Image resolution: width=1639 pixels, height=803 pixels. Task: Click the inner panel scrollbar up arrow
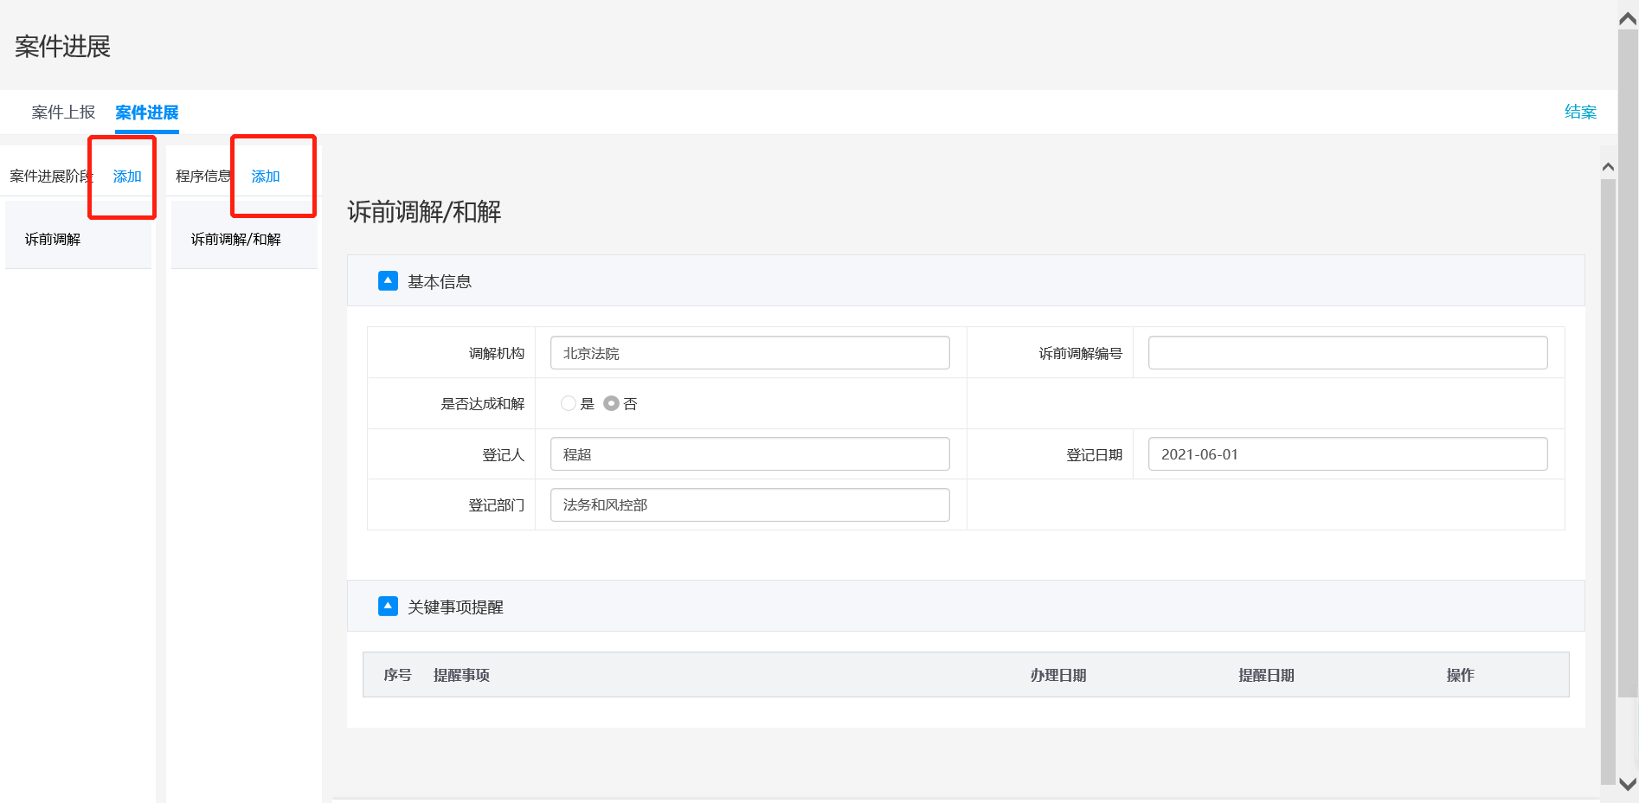point(1608,167)
